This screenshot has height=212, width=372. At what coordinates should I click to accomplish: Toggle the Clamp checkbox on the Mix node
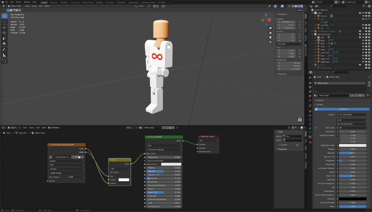pos(111,172)
